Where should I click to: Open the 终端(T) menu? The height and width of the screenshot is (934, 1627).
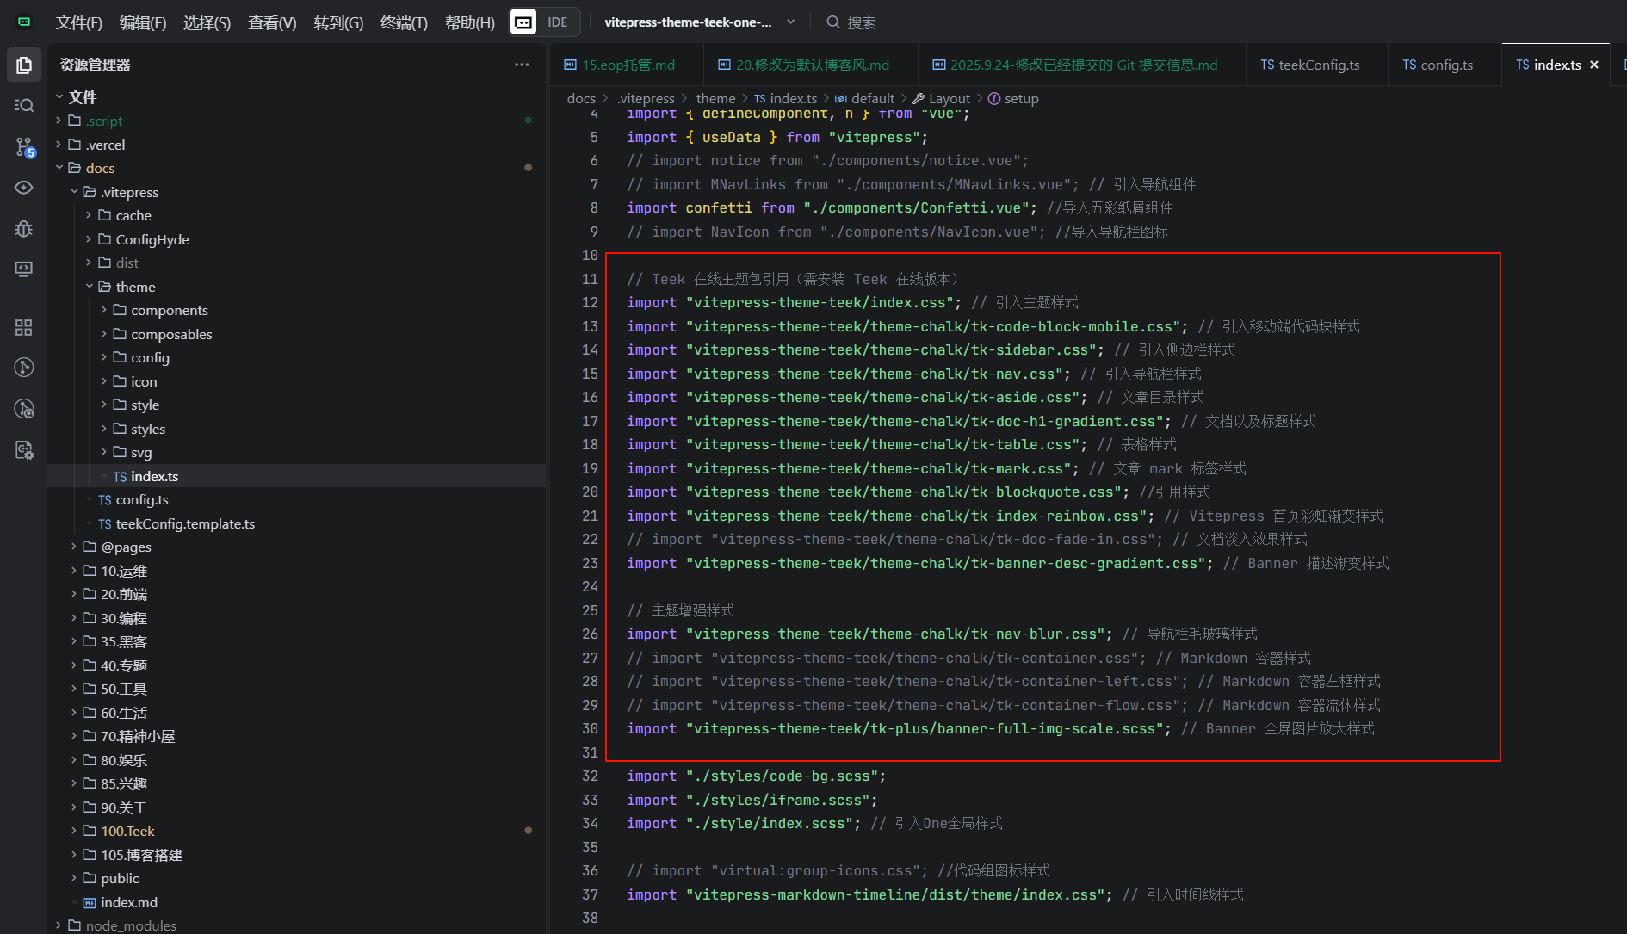[x=404, y=22]
